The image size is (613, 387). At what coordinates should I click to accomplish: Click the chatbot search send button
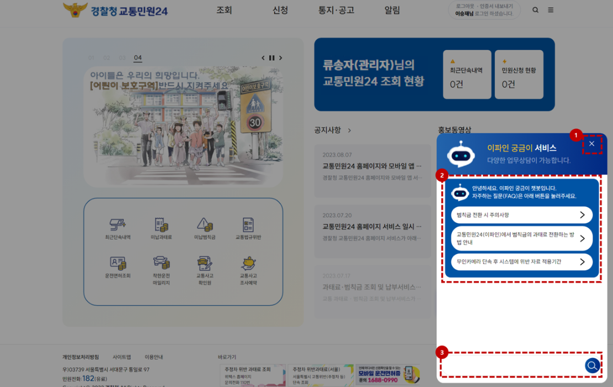coord(592,365)
